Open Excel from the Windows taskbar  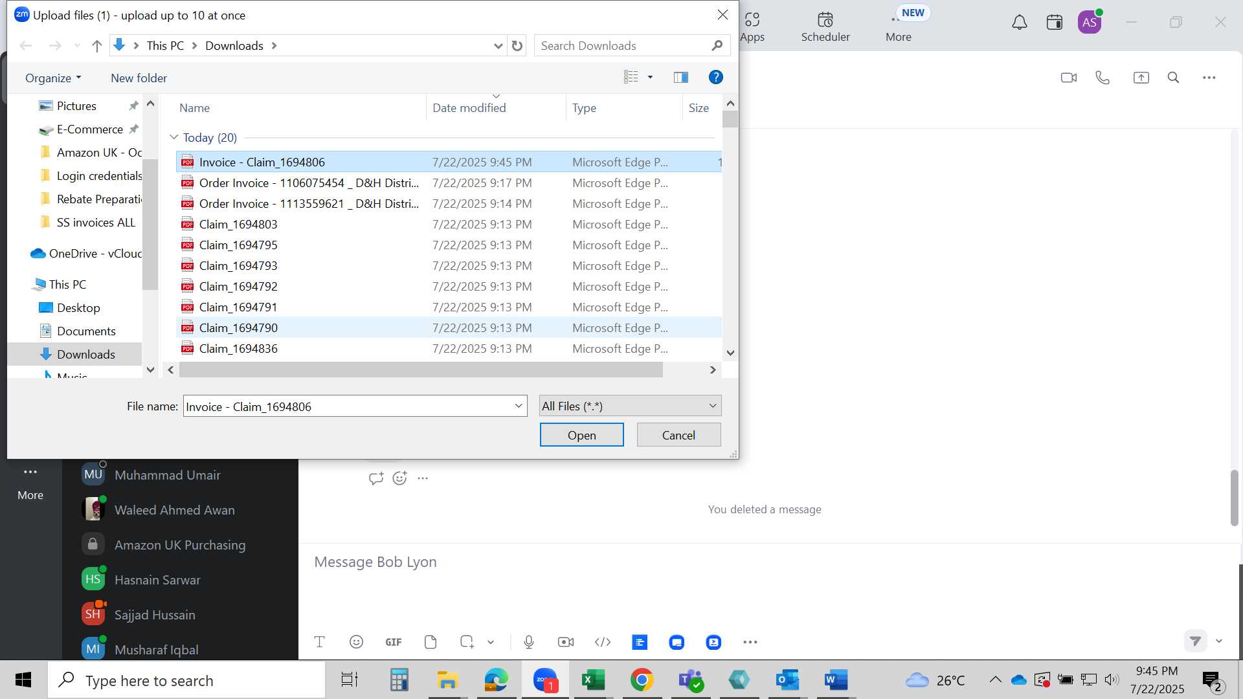593,680
